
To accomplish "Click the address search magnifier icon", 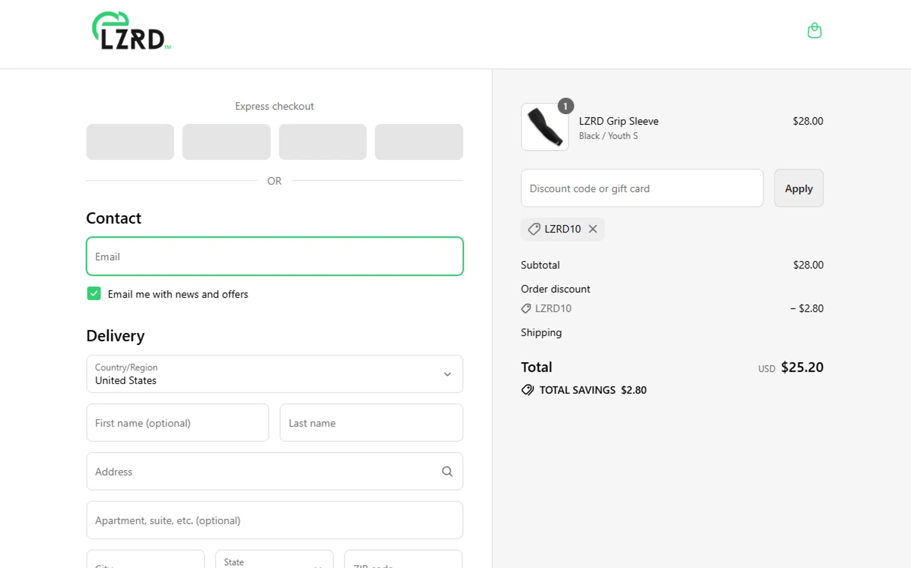I will coord(447,471).
